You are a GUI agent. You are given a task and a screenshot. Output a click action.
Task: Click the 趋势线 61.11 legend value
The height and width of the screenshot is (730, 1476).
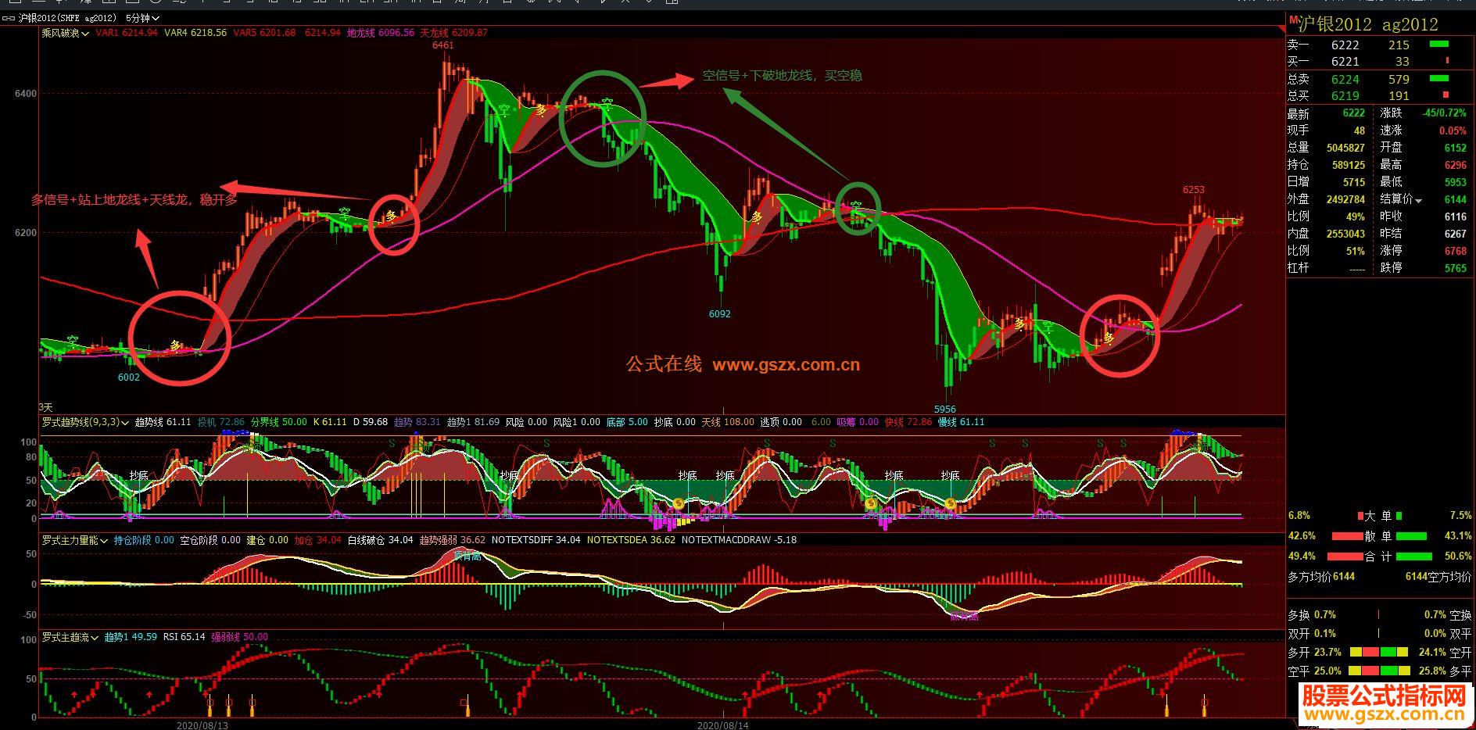tap(163, 422)
